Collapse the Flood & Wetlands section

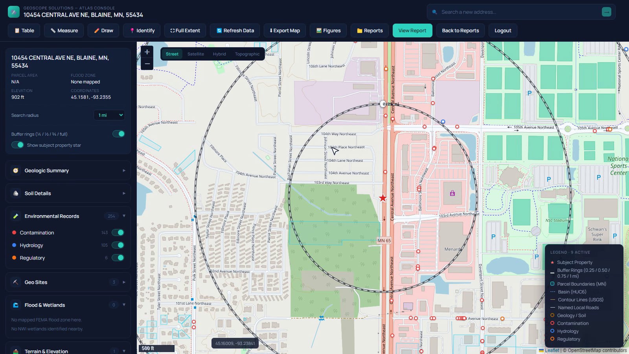(68, 305)
